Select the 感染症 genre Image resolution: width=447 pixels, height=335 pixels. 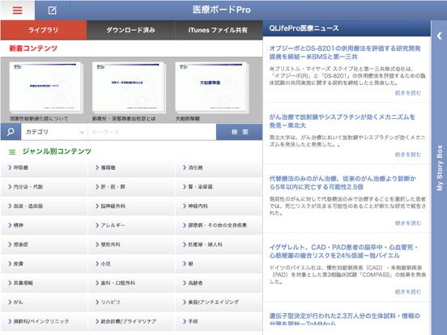44,244
